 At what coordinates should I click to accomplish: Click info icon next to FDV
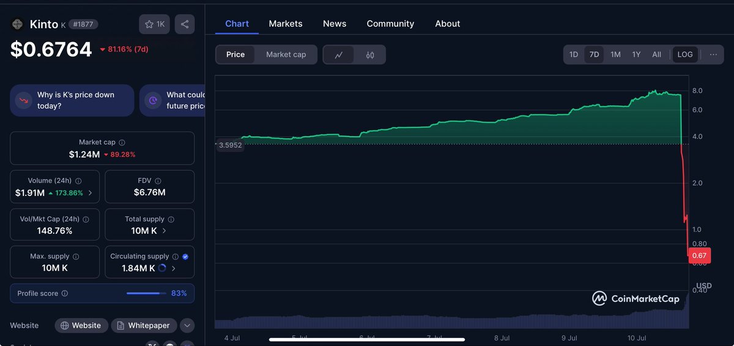pos(158,181)
